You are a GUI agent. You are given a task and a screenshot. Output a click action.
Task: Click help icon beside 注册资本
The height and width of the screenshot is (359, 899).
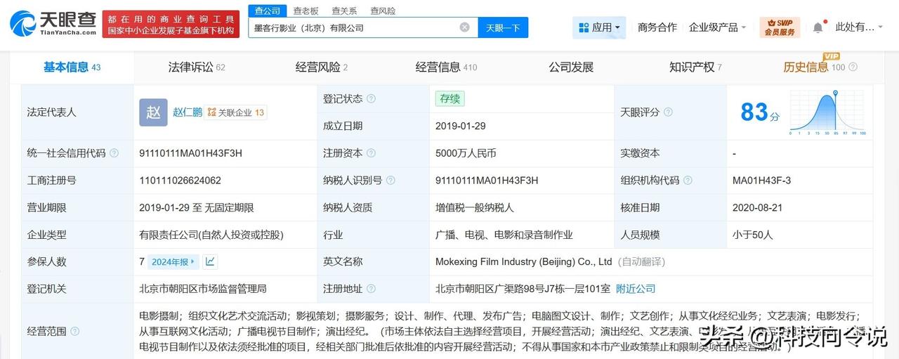point(371,153)
